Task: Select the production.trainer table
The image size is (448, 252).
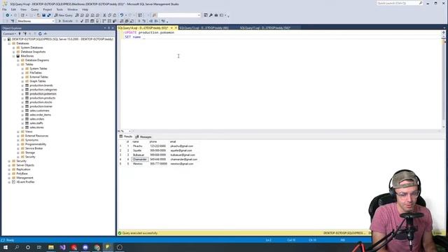Action: point(41,106)
